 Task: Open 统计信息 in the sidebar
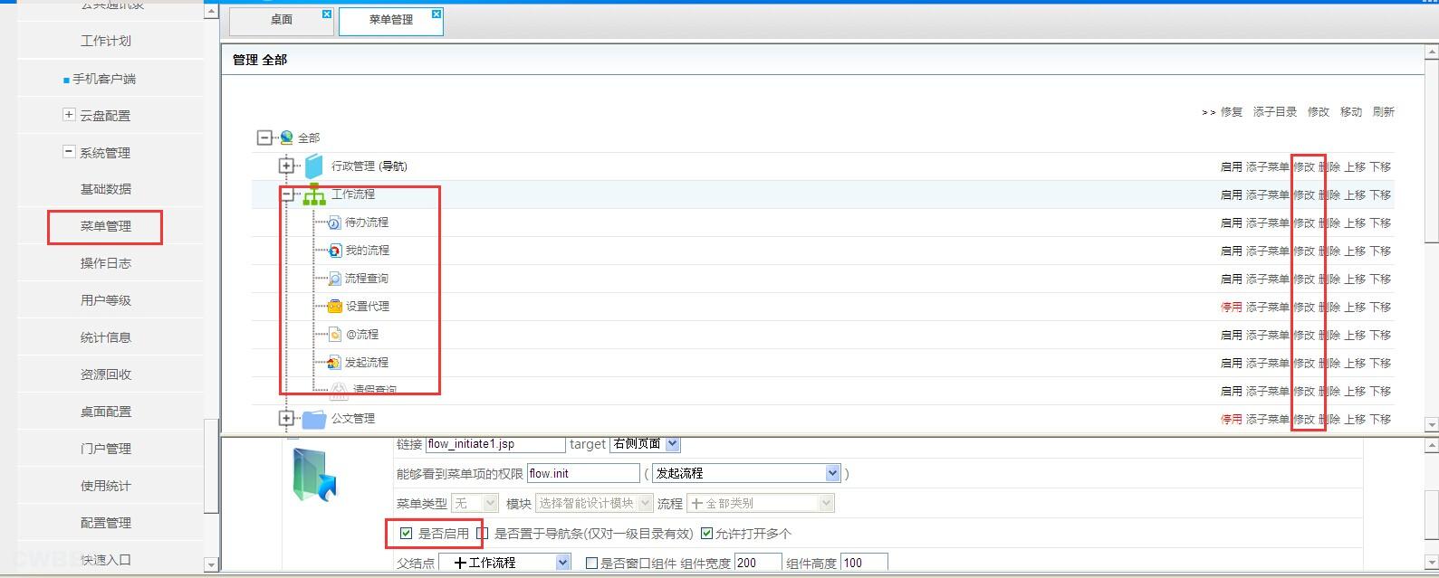click(106, 337)
